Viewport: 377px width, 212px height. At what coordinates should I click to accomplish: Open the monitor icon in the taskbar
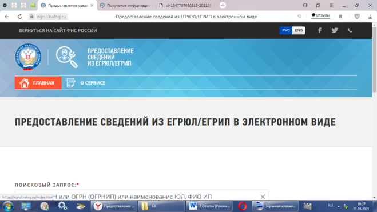[26, 206]
